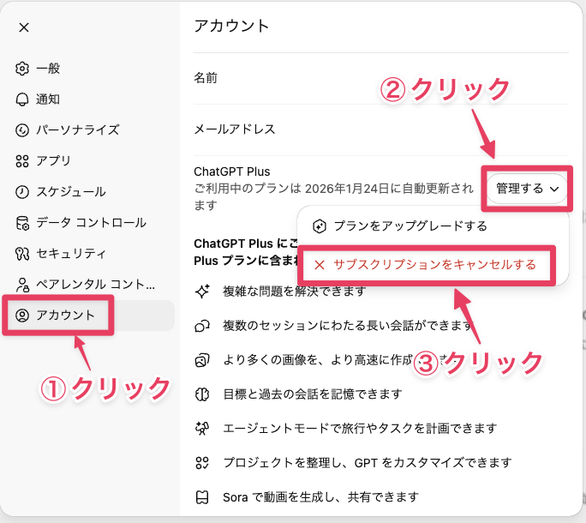
Task: Click the セキュリティ key icon
Action: click(x=22, y=254)
